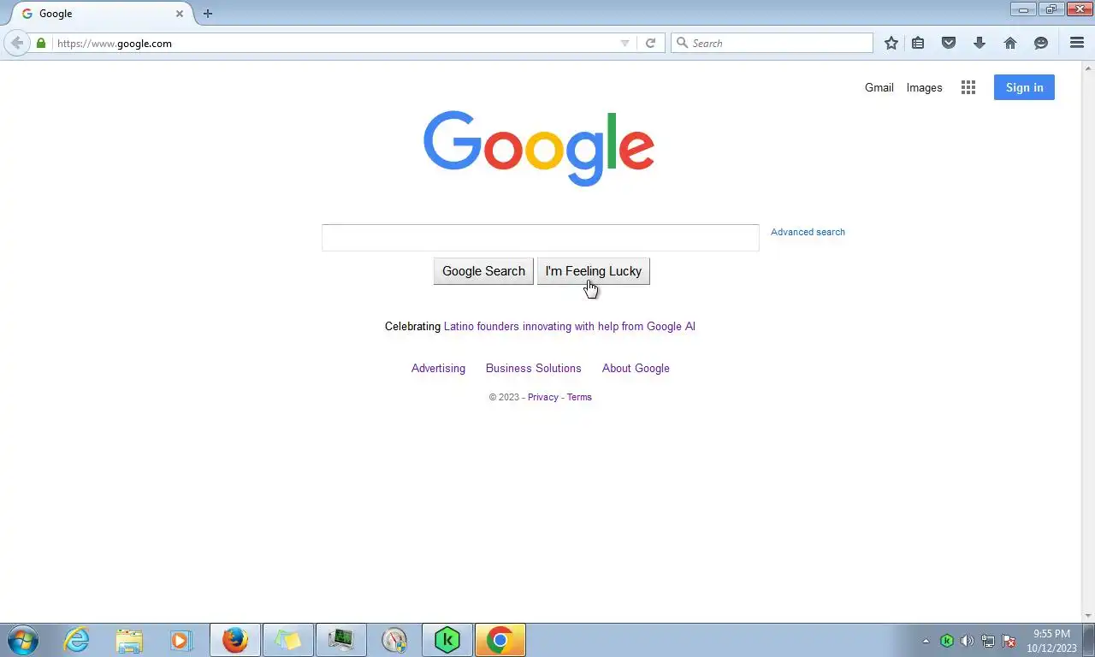
Task: Switch to Firefox in the taskbar
Action: 235,640
